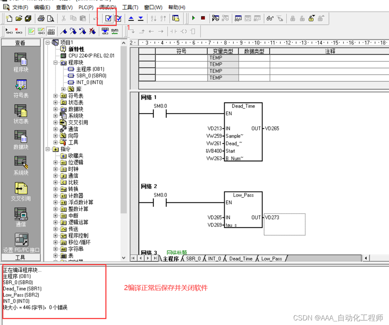Open 符号表 from the left sidebar
This screenshot has height=325, width=389.
click(x=21, y=88)
